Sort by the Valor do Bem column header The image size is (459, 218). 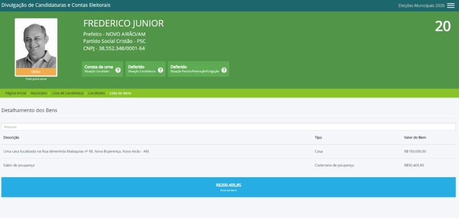415,137
